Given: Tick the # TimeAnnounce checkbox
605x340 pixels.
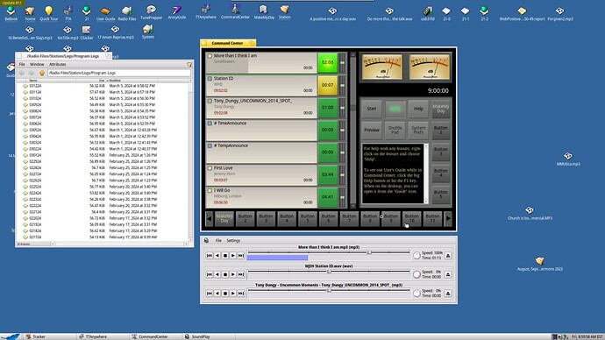Looking at the screenshot, I should [x=210, y=124].
